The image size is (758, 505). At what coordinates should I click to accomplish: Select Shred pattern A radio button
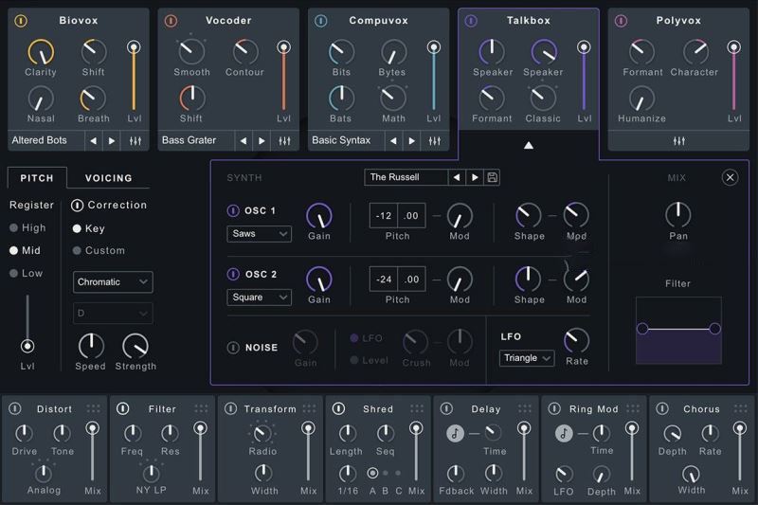(372, 473)
